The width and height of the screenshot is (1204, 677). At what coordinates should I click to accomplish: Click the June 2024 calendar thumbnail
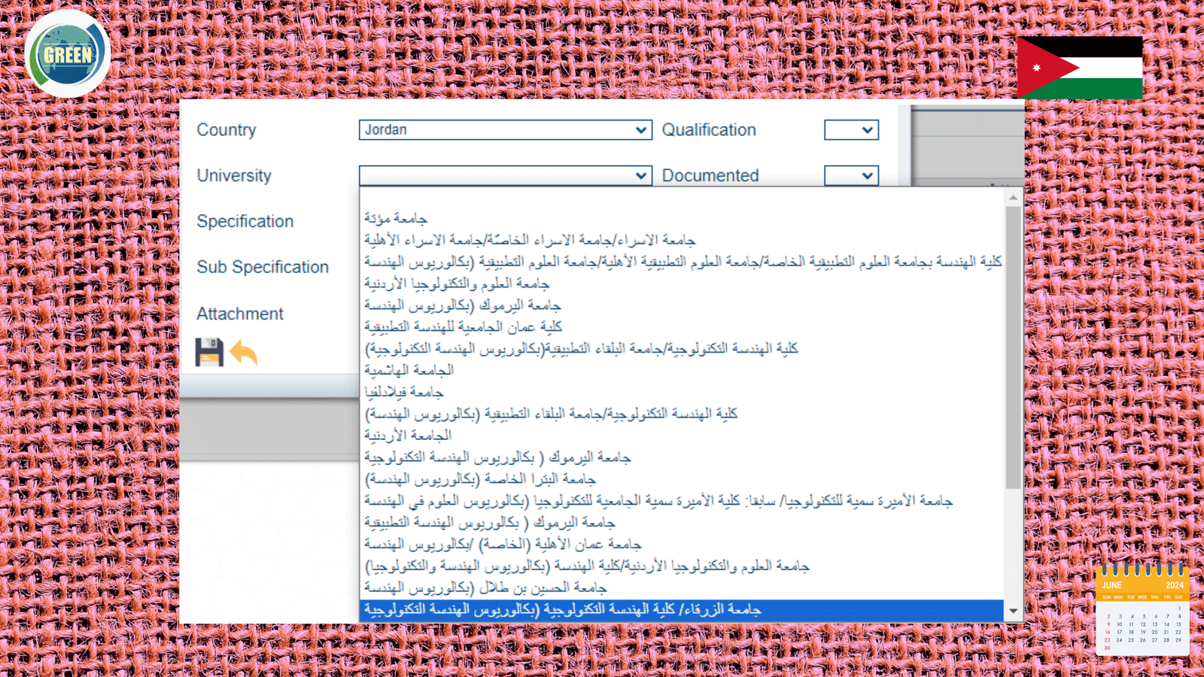point(1142,609)
